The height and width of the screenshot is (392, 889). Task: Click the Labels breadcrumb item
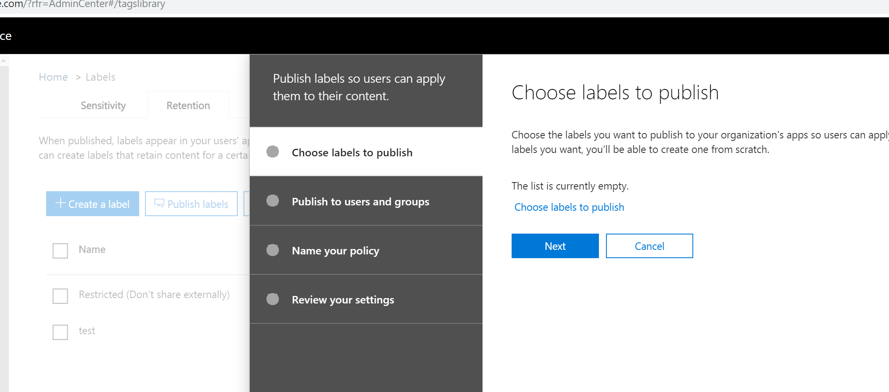(x=100, y=77)
